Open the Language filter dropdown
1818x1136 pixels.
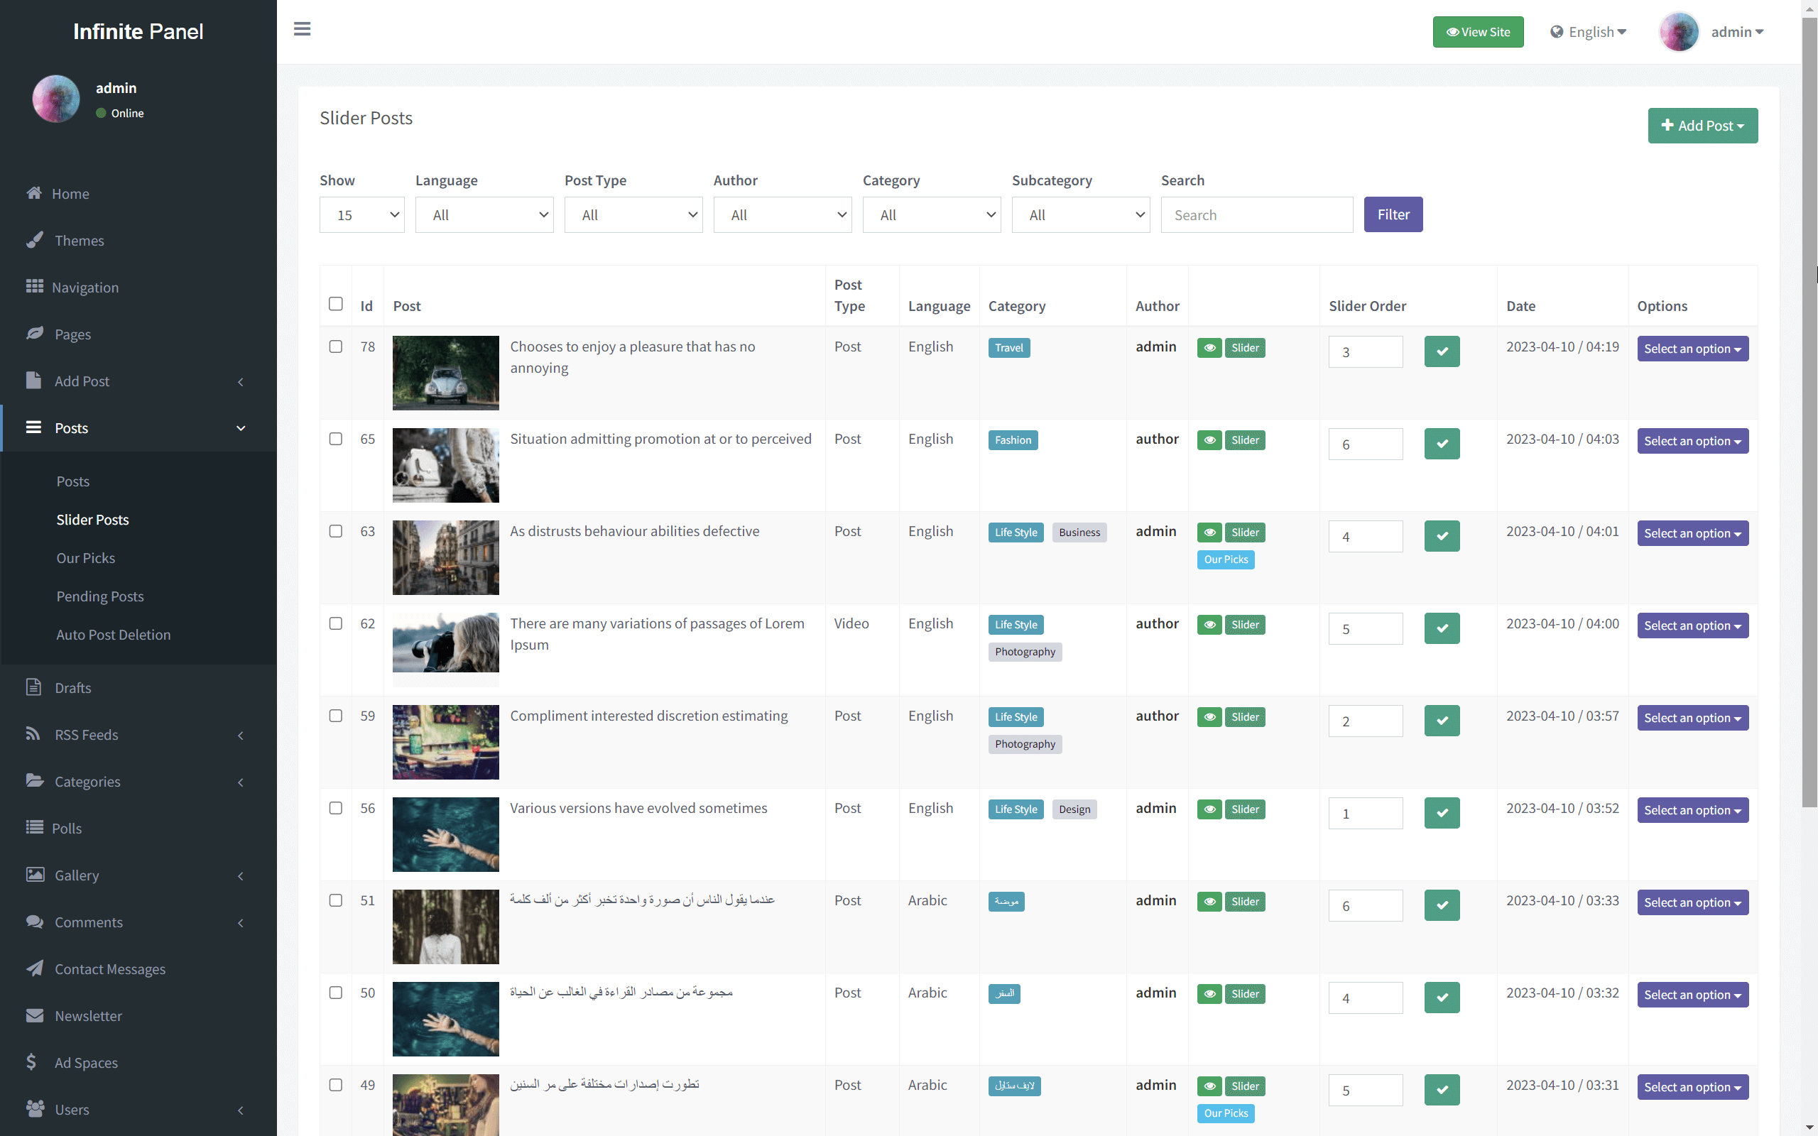point(484,215)
